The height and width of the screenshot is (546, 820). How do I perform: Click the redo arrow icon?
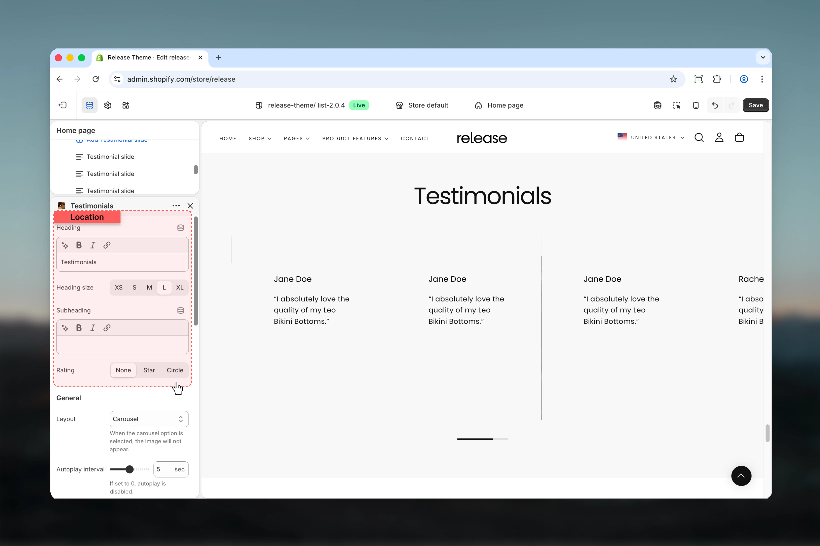coord(731,105)
